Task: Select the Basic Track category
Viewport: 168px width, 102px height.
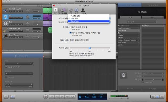Action: click(x=129, y=30)
